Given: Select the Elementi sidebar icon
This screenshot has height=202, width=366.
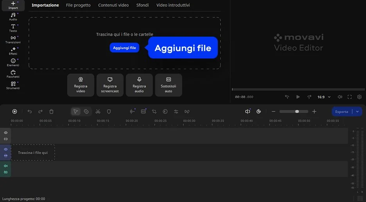Looking at the screenshot, I should point(13,62).
